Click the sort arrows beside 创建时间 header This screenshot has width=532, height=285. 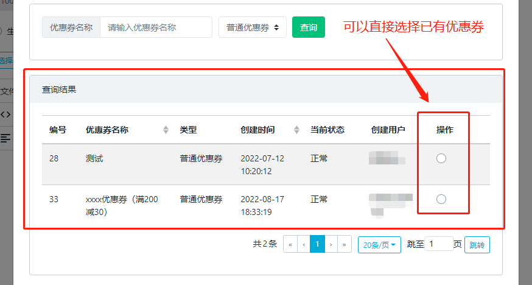[297, 130]
